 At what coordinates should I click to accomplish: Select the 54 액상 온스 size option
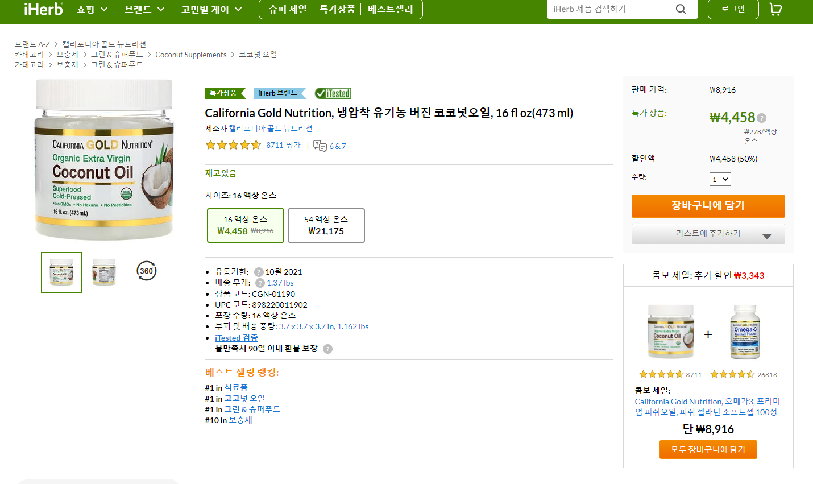(x=326, y=225)
